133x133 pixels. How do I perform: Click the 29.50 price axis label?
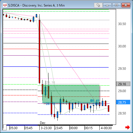[122, 69]
